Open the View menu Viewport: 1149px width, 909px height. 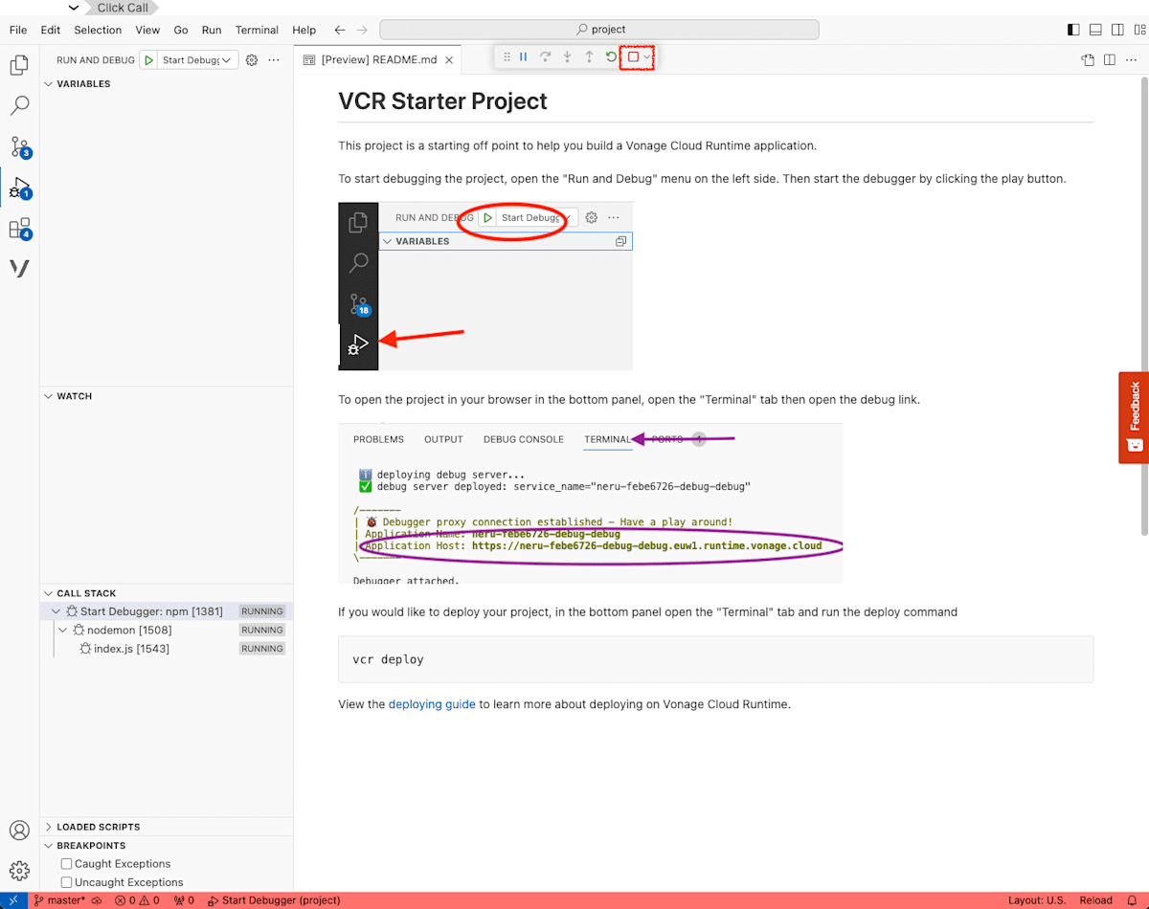[147, 30]
